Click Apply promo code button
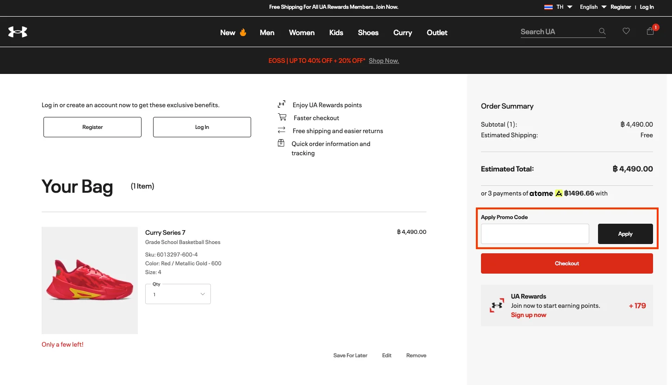Screen dimensions: 672x385 pyautogui.click(x=625, y=234)
